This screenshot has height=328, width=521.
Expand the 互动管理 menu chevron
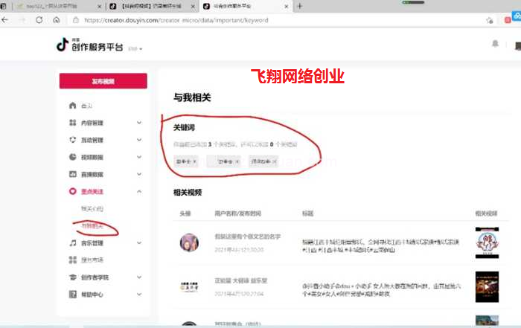click(139, 140)
